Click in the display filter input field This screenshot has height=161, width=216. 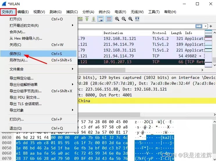(x=136, y=26)
